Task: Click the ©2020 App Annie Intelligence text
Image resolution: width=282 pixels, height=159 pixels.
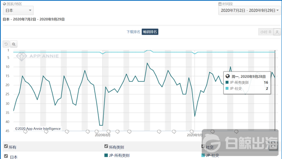Action: pos(38,129)
